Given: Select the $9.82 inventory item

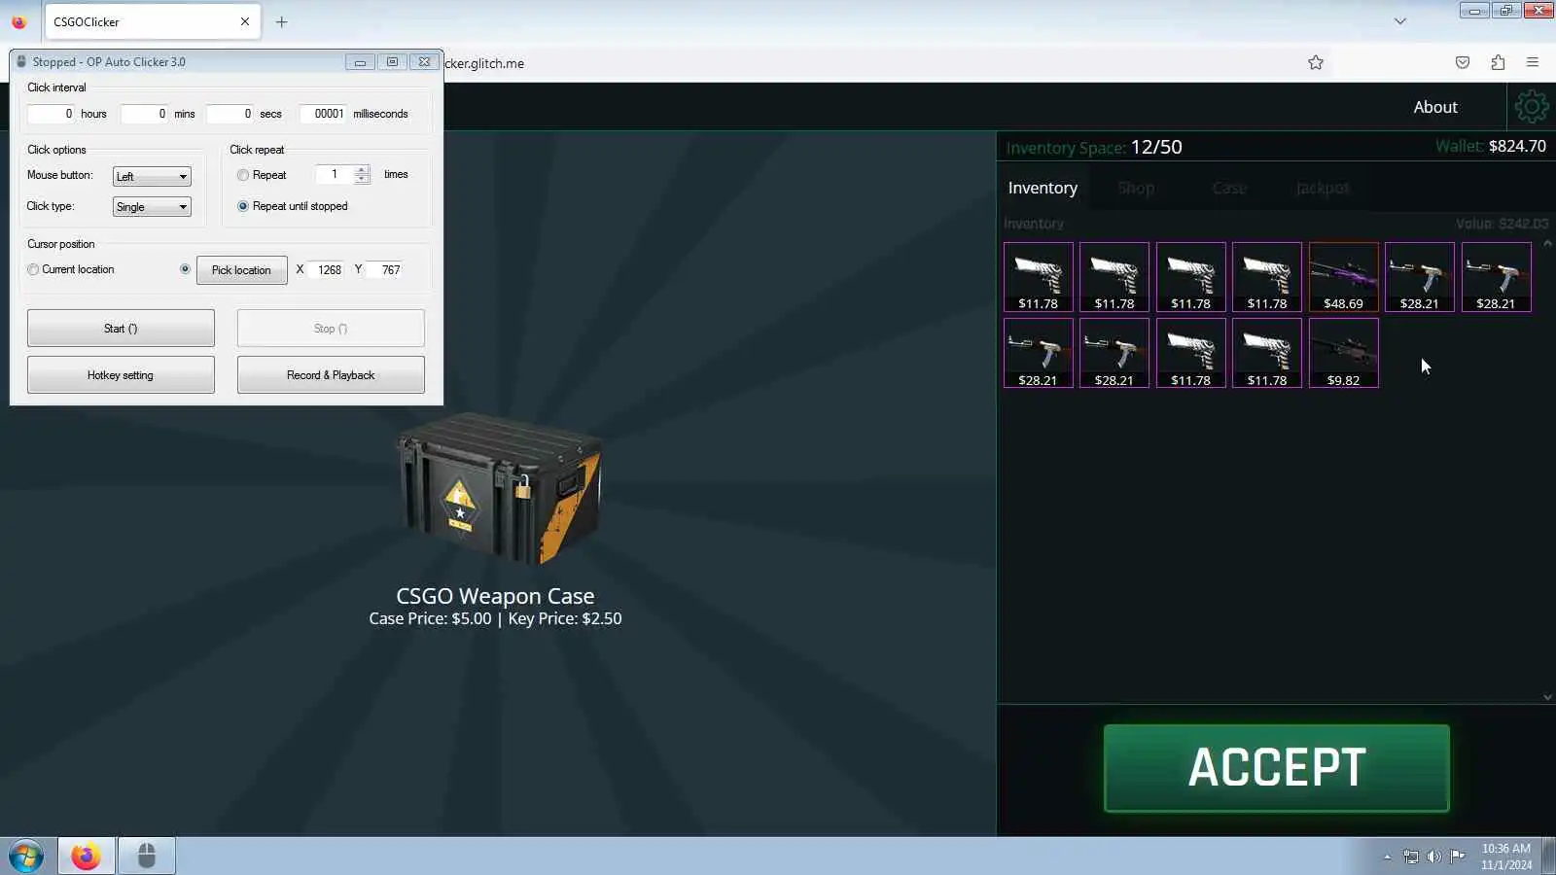Looking at the screenshot, I should tap(1343, 353).
